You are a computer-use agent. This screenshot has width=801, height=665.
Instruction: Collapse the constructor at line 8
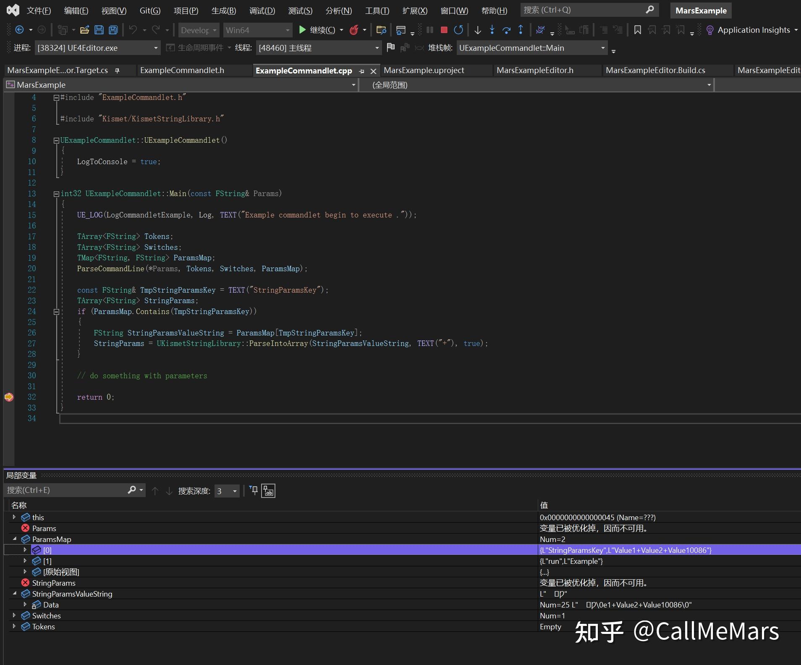56,141
